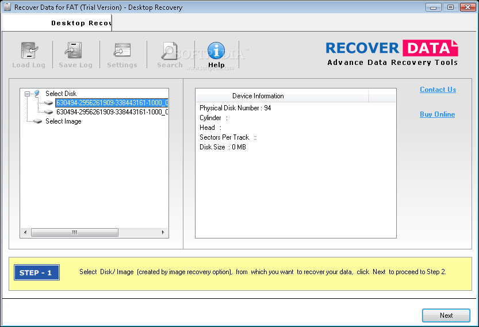Open the Contact Us link

[438, 90]
